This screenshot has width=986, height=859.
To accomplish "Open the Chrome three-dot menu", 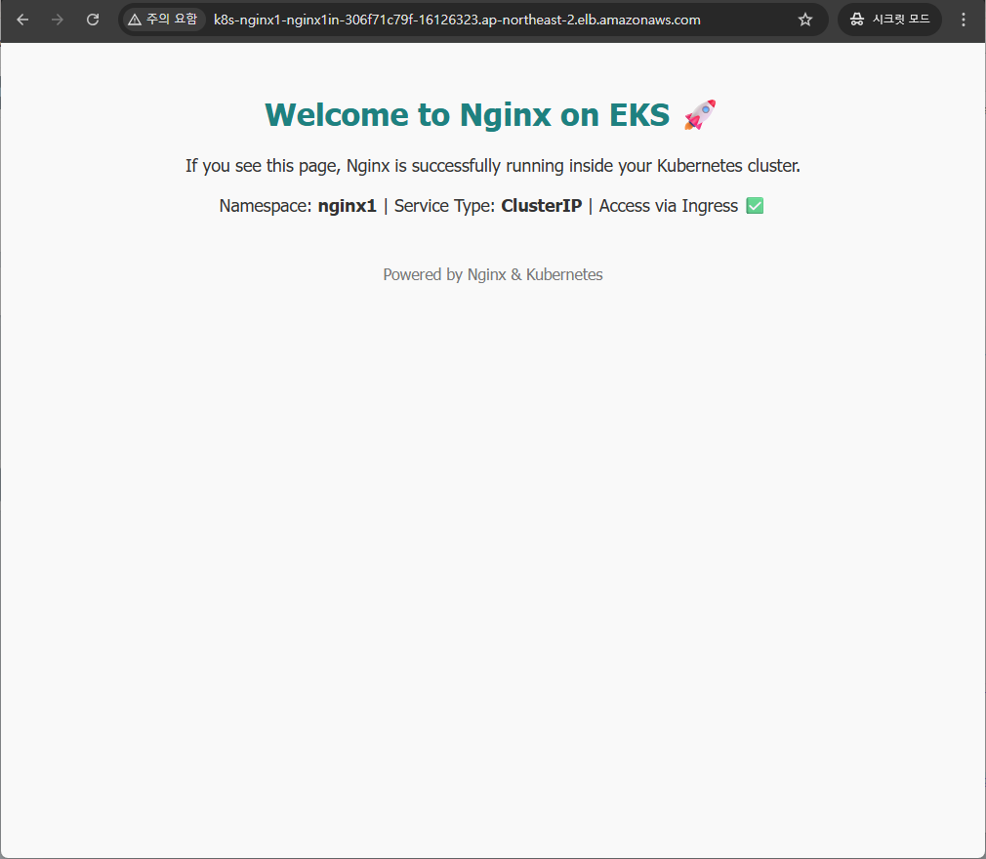I will click(964, 20).
